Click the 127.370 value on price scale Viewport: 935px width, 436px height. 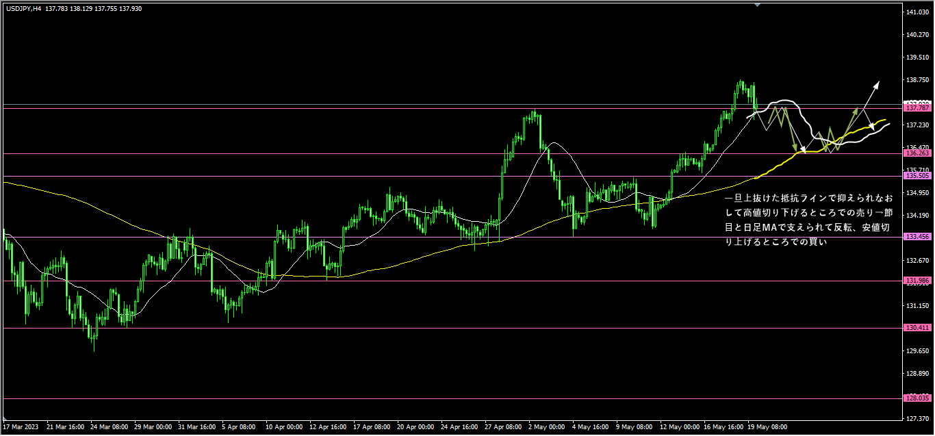(x=917, y=419)
